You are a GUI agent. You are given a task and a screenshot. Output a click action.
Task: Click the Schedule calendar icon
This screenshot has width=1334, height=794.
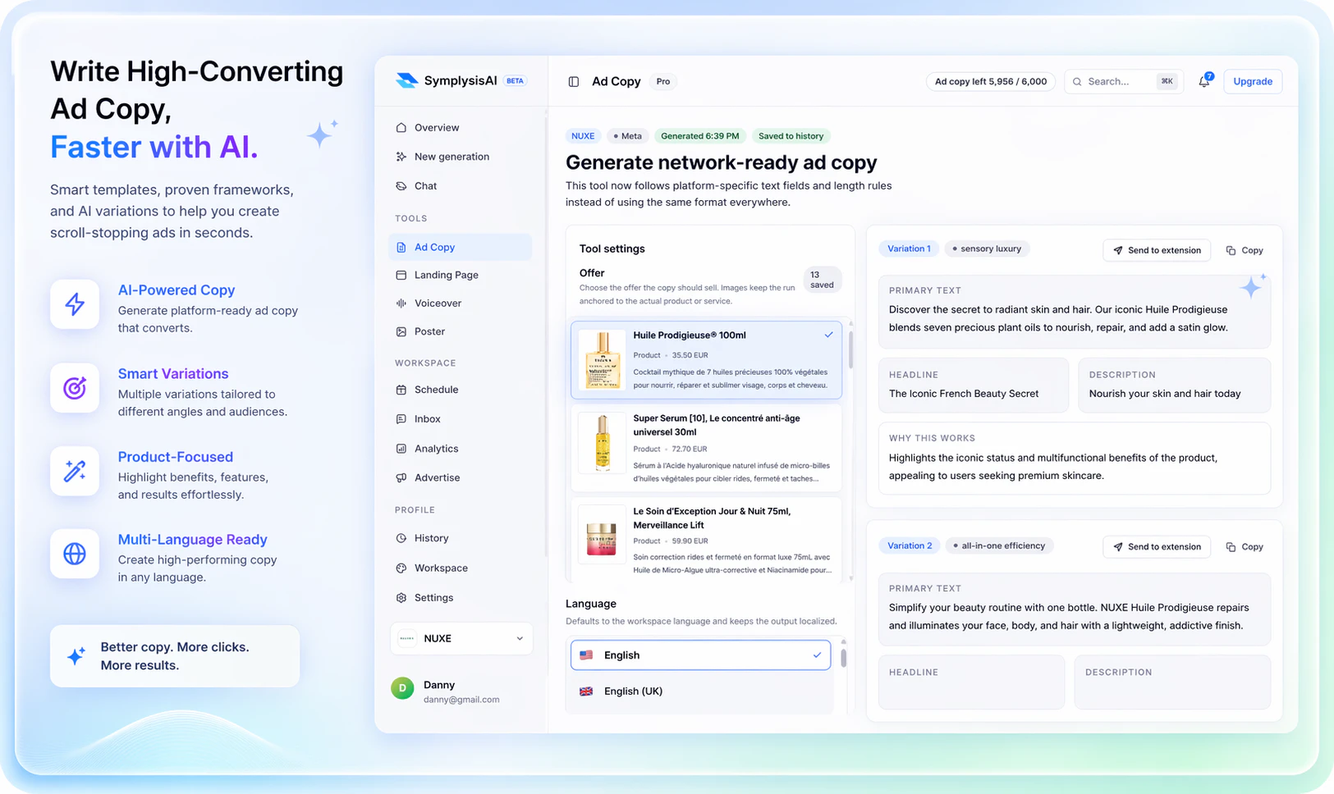pos(401,390)
